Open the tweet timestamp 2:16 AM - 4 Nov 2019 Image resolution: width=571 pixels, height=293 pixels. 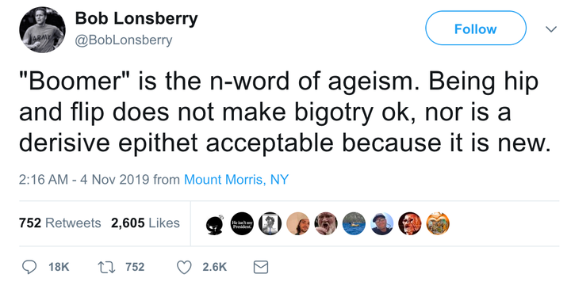point(84,180)
